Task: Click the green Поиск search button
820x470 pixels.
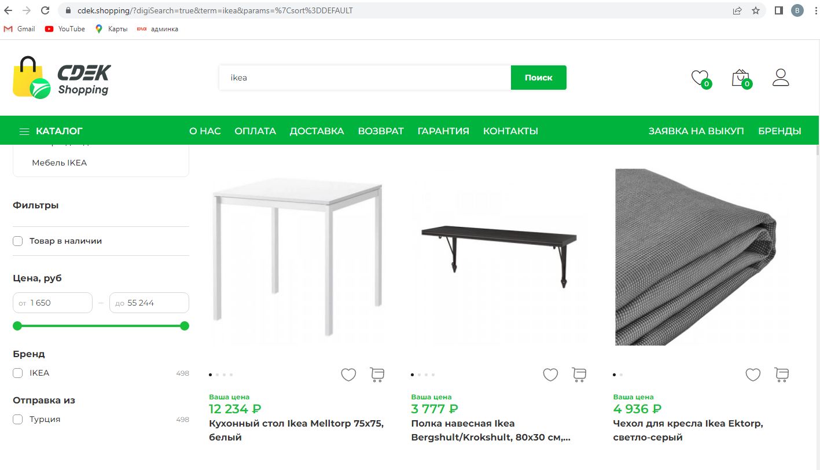Action: [x=538, y=78]
